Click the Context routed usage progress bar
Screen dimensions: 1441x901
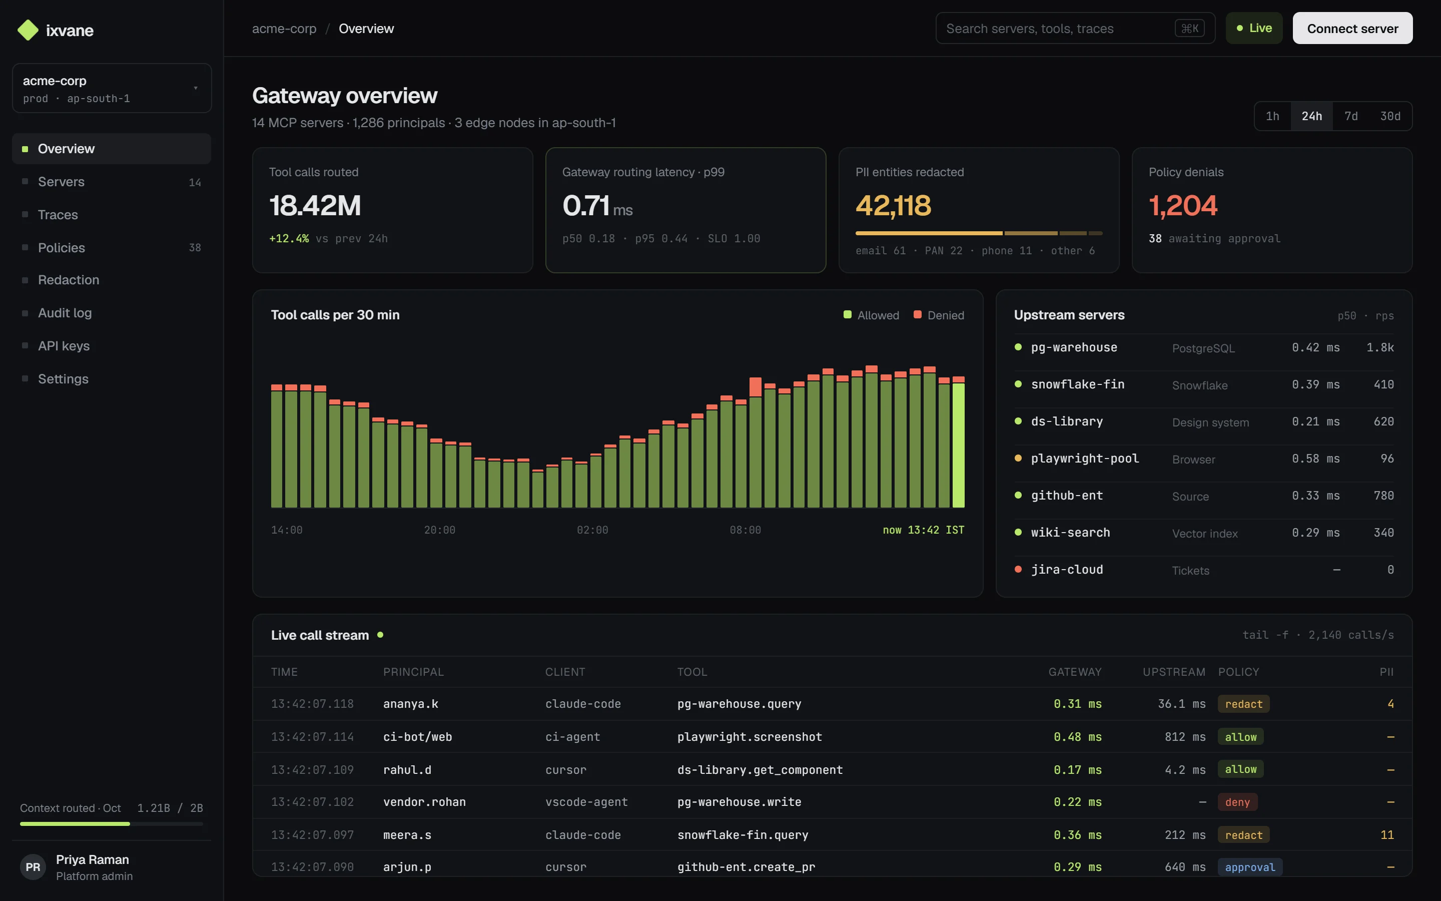[x=112, y=823]
